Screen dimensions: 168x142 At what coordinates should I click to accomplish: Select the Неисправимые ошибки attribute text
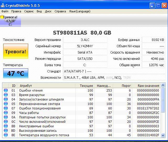(36, 126)
